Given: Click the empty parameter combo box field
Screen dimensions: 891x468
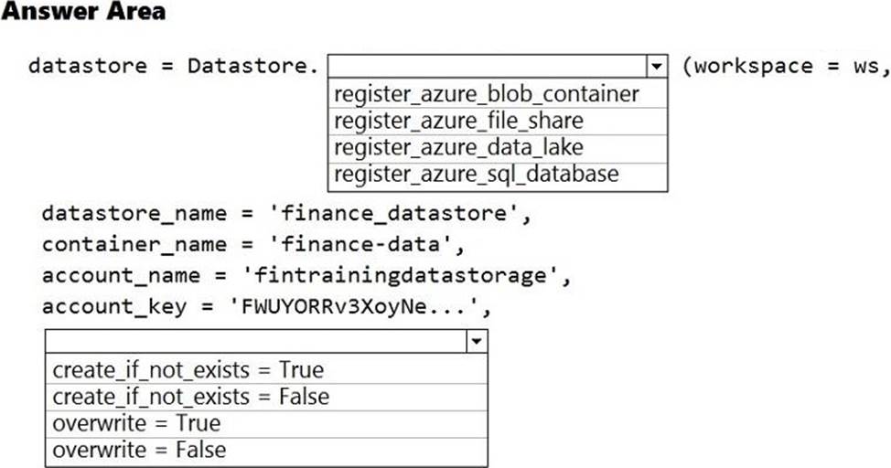Looking at the screenshot, I should point(255,341).
